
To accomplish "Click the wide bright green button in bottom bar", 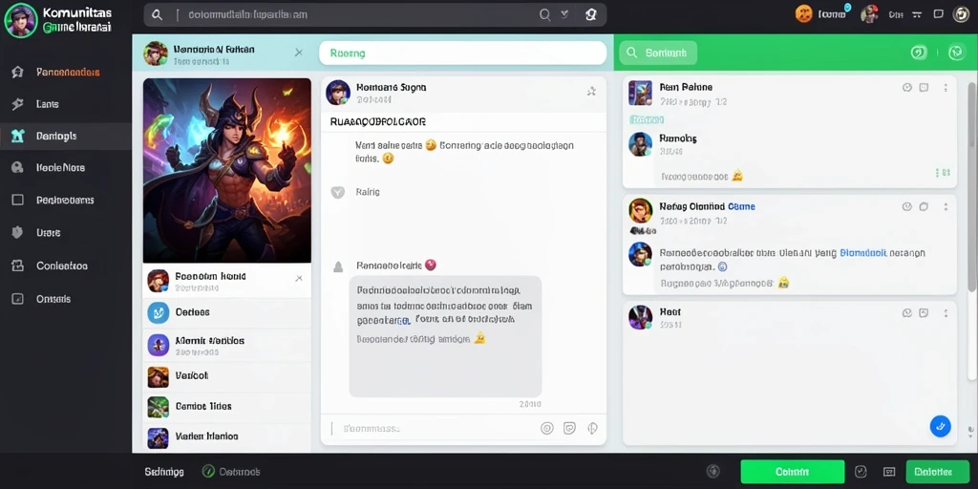I will pos(792,472).
